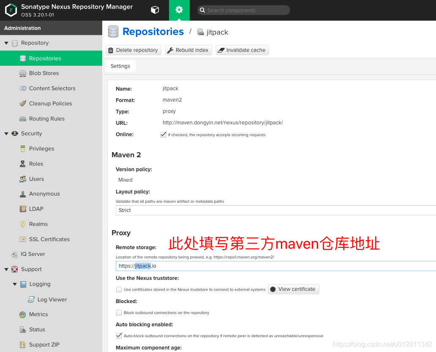The image size is (436, 352).
Task: Open the Browse cube icon in header
Action: pyautogui.click(x=155, y=10)
